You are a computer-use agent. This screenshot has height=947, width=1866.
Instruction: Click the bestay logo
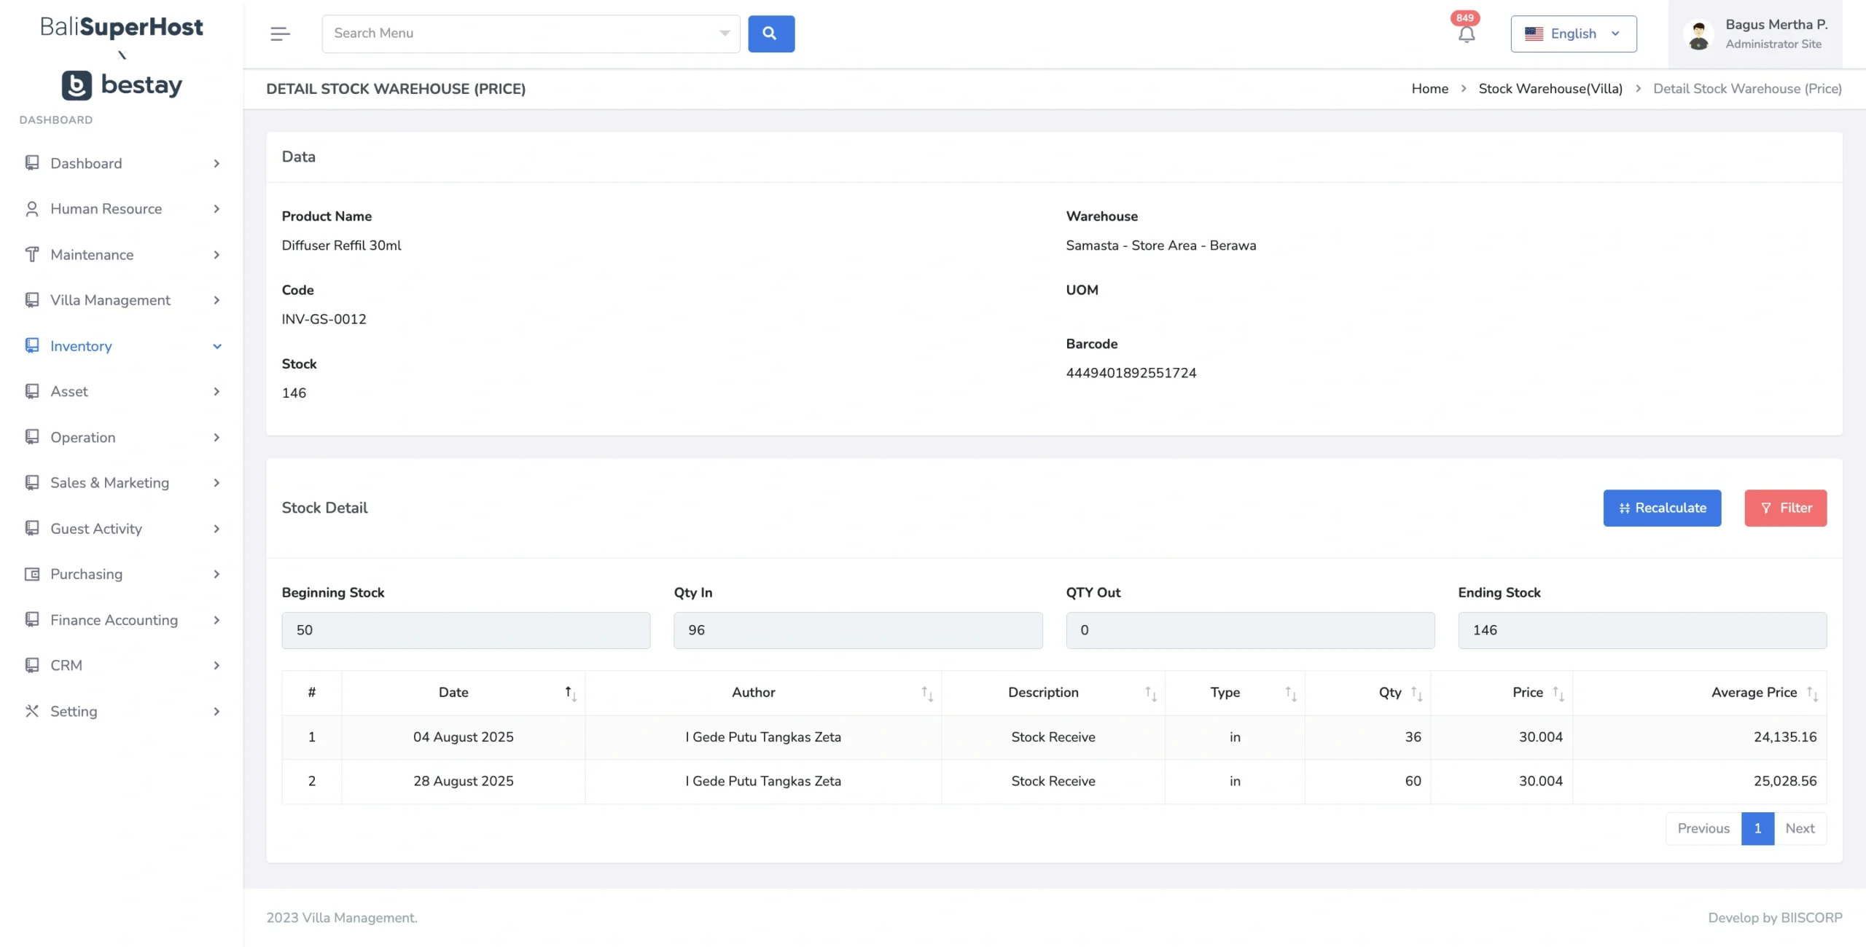[x=122, y=85]
